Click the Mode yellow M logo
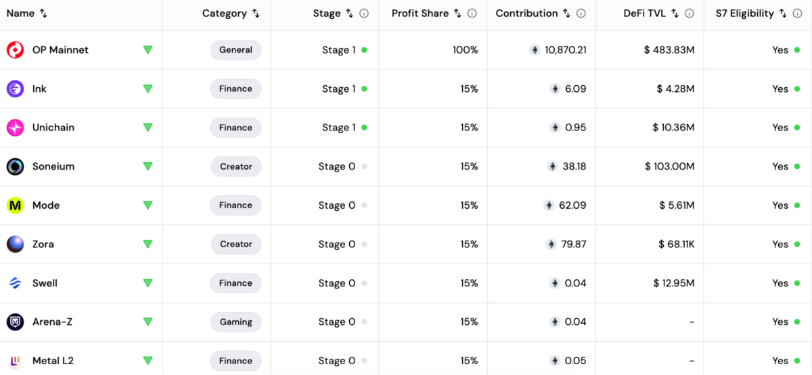The height and width of the screenshot is (375, 812). 15,205
